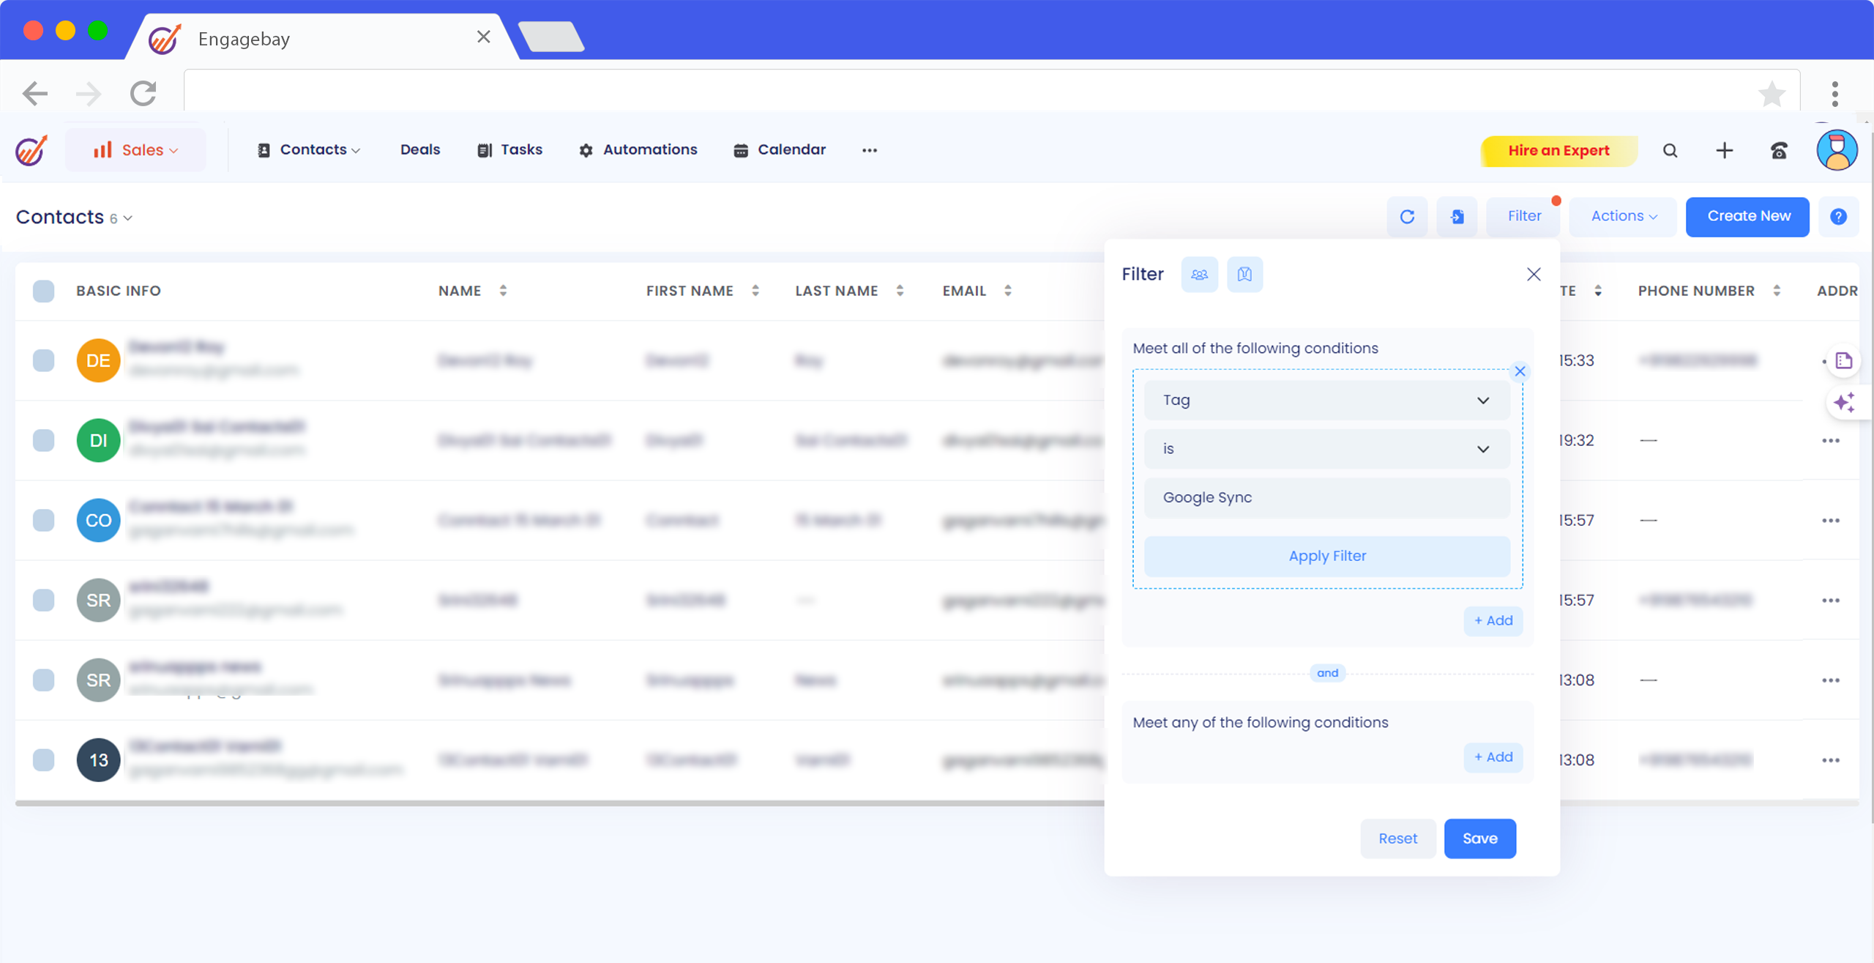Click the import contacts icon button

(1457, 217)
